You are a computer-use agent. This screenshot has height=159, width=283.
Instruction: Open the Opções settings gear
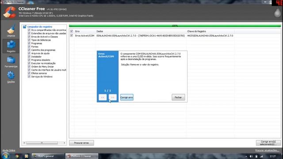(x=11, y=77)
